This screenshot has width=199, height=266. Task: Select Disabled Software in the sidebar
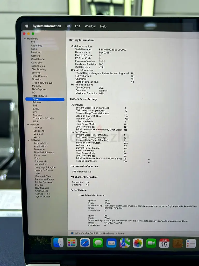44,152
